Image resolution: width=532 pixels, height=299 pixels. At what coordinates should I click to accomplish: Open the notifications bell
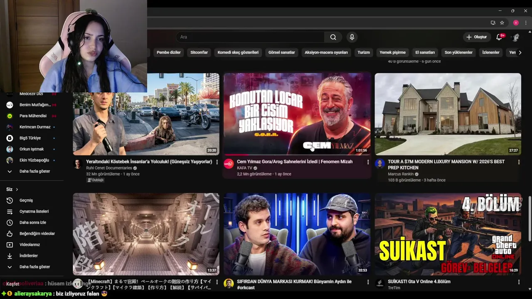click(x=500, y=37)
